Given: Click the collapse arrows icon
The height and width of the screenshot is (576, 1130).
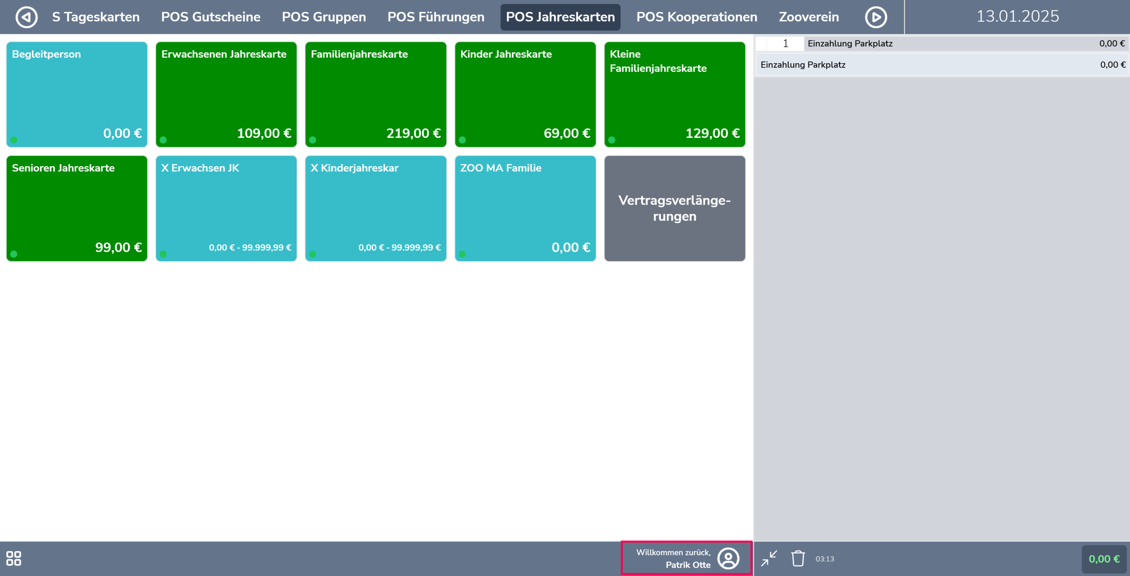Looking at the screenshot, I should 769,558.
